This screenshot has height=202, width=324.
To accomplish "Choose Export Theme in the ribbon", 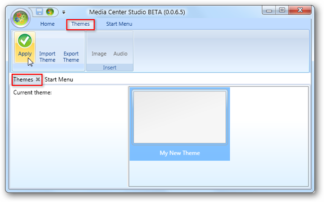I will click(x=71, y=57).
